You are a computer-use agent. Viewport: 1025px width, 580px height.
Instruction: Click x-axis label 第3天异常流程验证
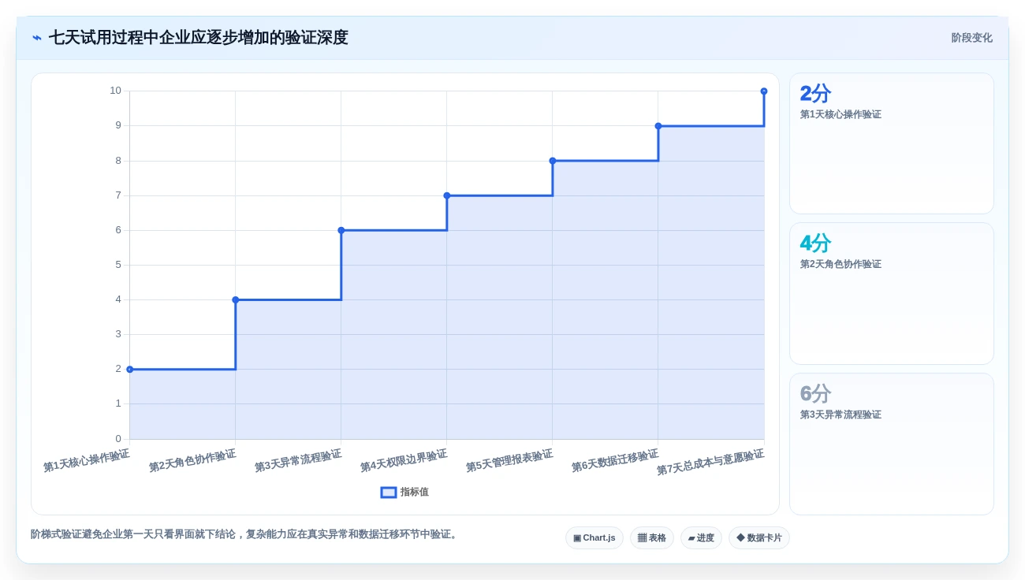[298, 461]
